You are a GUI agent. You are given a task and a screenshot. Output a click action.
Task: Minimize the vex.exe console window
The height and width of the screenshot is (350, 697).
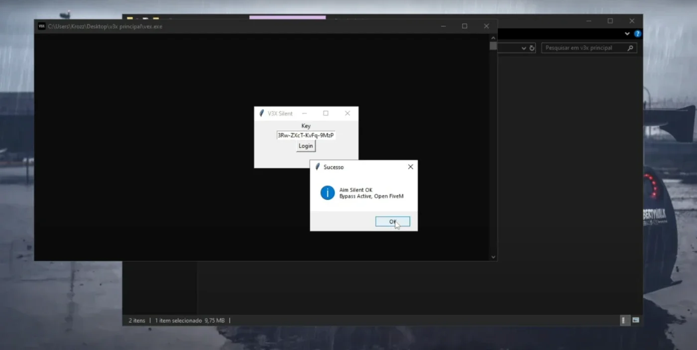click(443, 26)
